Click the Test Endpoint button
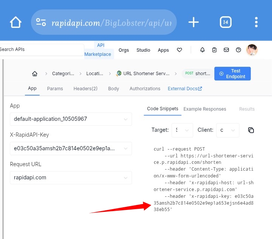Screen dimensions: 272x239 coord(232,74)
